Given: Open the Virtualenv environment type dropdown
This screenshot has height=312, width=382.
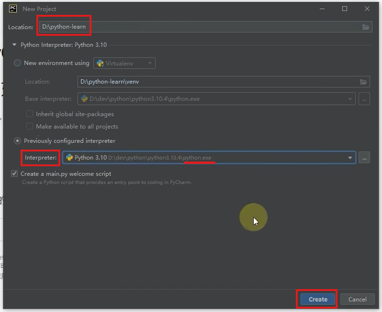Looking at the screenshot, I should pyautogui.click(x=124, y=63).
